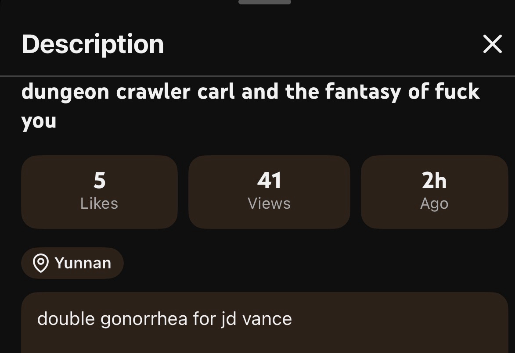Click the Description panel heading
Viewport: 515px width, 353px height.
93,44
